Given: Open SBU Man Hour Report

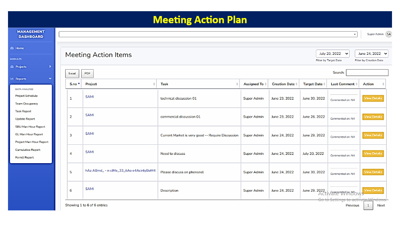Looking at the screenshot, I should (x=30, y=126).
